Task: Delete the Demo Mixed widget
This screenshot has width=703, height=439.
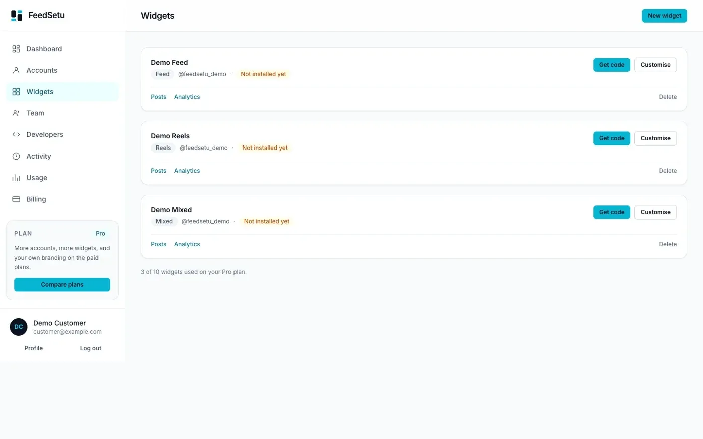Action: 668,244
